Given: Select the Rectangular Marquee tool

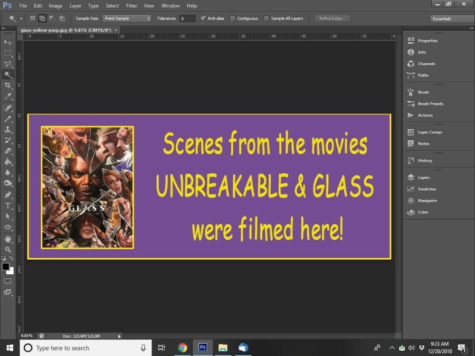Looking at the screenshot, I should pyautogui.click(x=8, y=53).
